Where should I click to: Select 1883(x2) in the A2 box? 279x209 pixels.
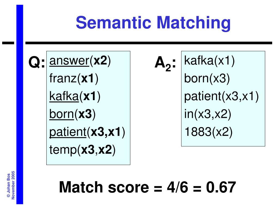click(x=208, y=132)
